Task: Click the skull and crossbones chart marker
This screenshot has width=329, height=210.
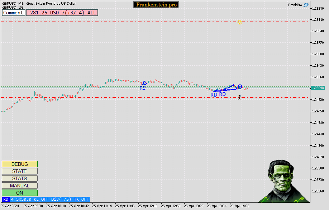Action: click(x=239, y=97)
